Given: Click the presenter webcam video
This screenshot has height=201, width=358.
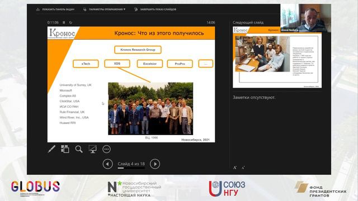Looking at the screenshot, I should point(306,18).
